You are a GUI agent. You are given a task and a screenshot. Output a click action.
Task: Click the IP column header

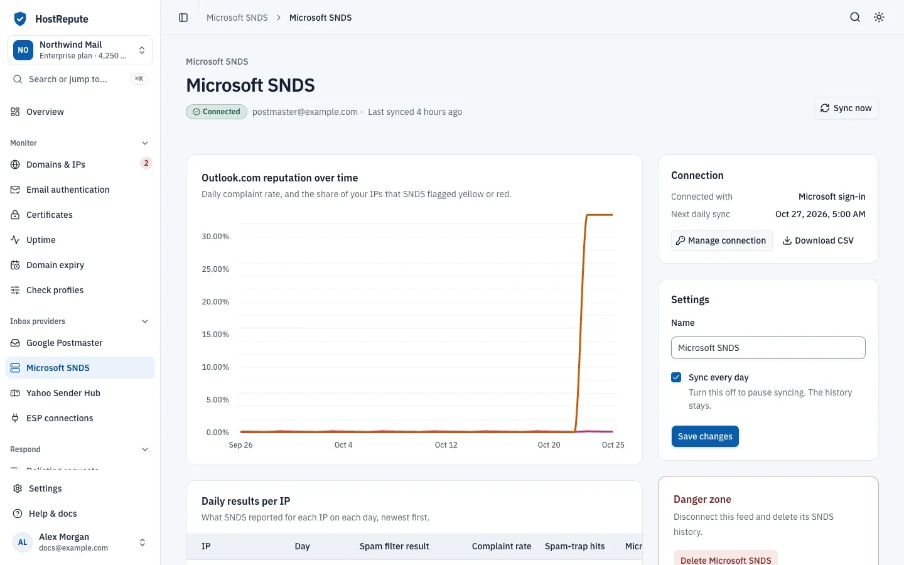pyautogui.click(x=206, y=546)
